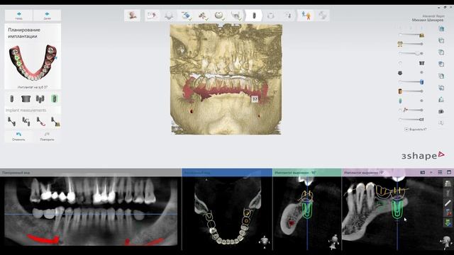Viewport: 454px width, 255px height.
Task: Select the top view cube icon
Action: [x=441, y=28]
